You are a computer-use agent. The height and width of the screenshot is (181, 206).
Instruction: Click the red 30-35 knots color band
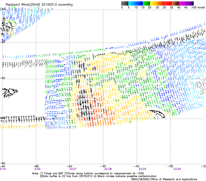pos(168,3)
